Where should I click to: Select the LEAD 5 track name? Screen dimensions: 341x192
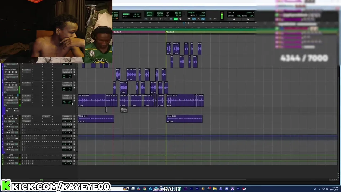coord(10,124)
